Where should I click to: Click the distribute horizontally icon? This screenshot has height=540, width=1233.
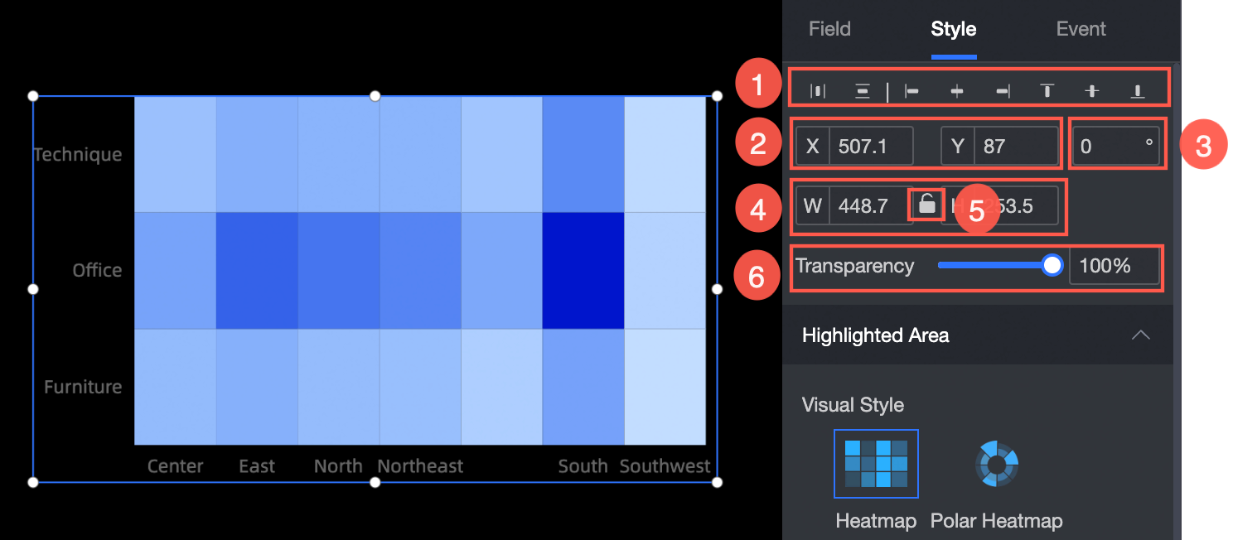pyautogui.click(x=818, y=91)
